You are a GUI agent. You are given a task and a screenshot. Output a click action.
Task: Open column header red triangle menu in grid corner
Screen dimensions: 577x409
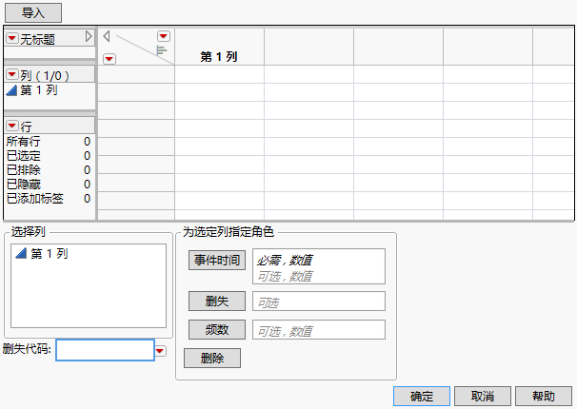[164, 36]
